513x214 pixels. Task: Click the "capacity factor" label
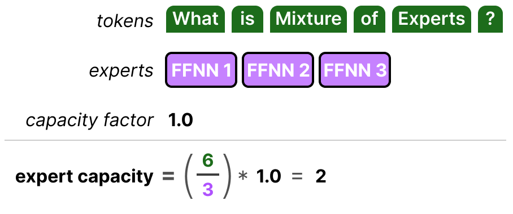(x=89, y=121)
